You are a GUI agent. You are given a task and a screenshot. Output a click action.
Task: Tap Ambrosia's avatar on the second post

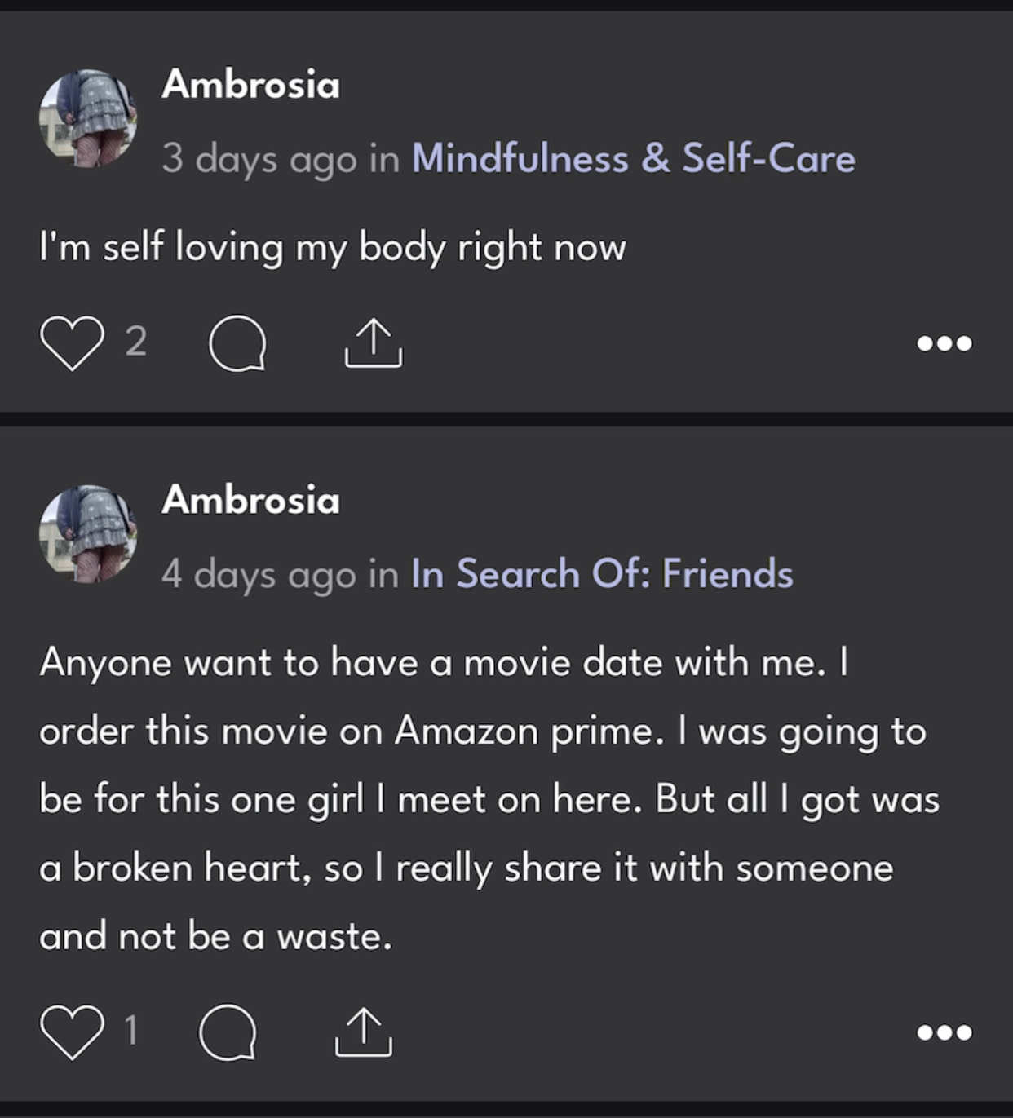click(x=88, y=534)
